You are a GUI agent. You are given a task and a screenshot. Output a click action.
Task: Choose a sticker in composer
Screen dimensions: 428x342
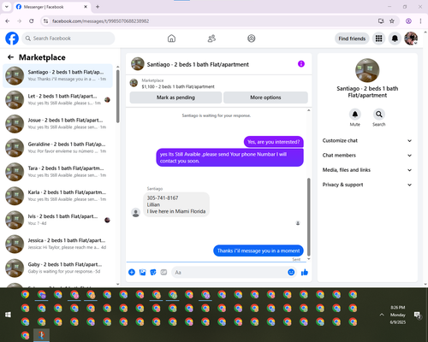point(153,272)
